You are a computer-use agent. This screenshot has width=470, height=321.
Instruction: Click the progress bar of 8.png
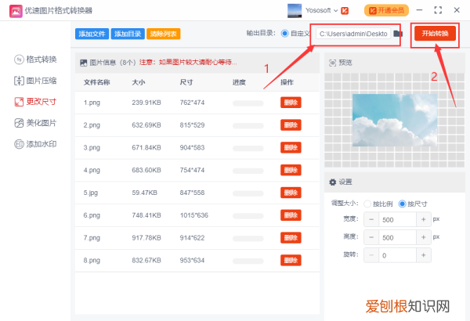(248, 261)
